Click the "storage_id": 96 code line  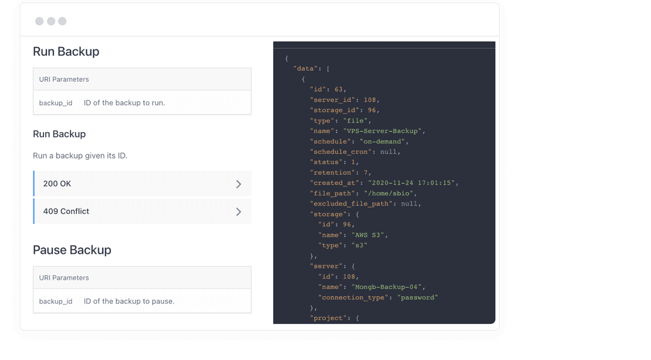tap(345, 110)
